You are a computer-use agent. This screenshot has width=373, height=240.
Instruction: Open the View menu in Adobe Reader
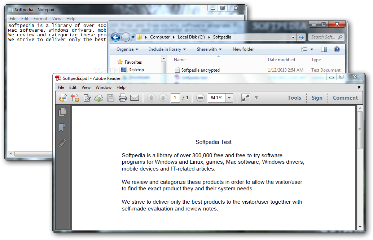(x=86, y=87)
